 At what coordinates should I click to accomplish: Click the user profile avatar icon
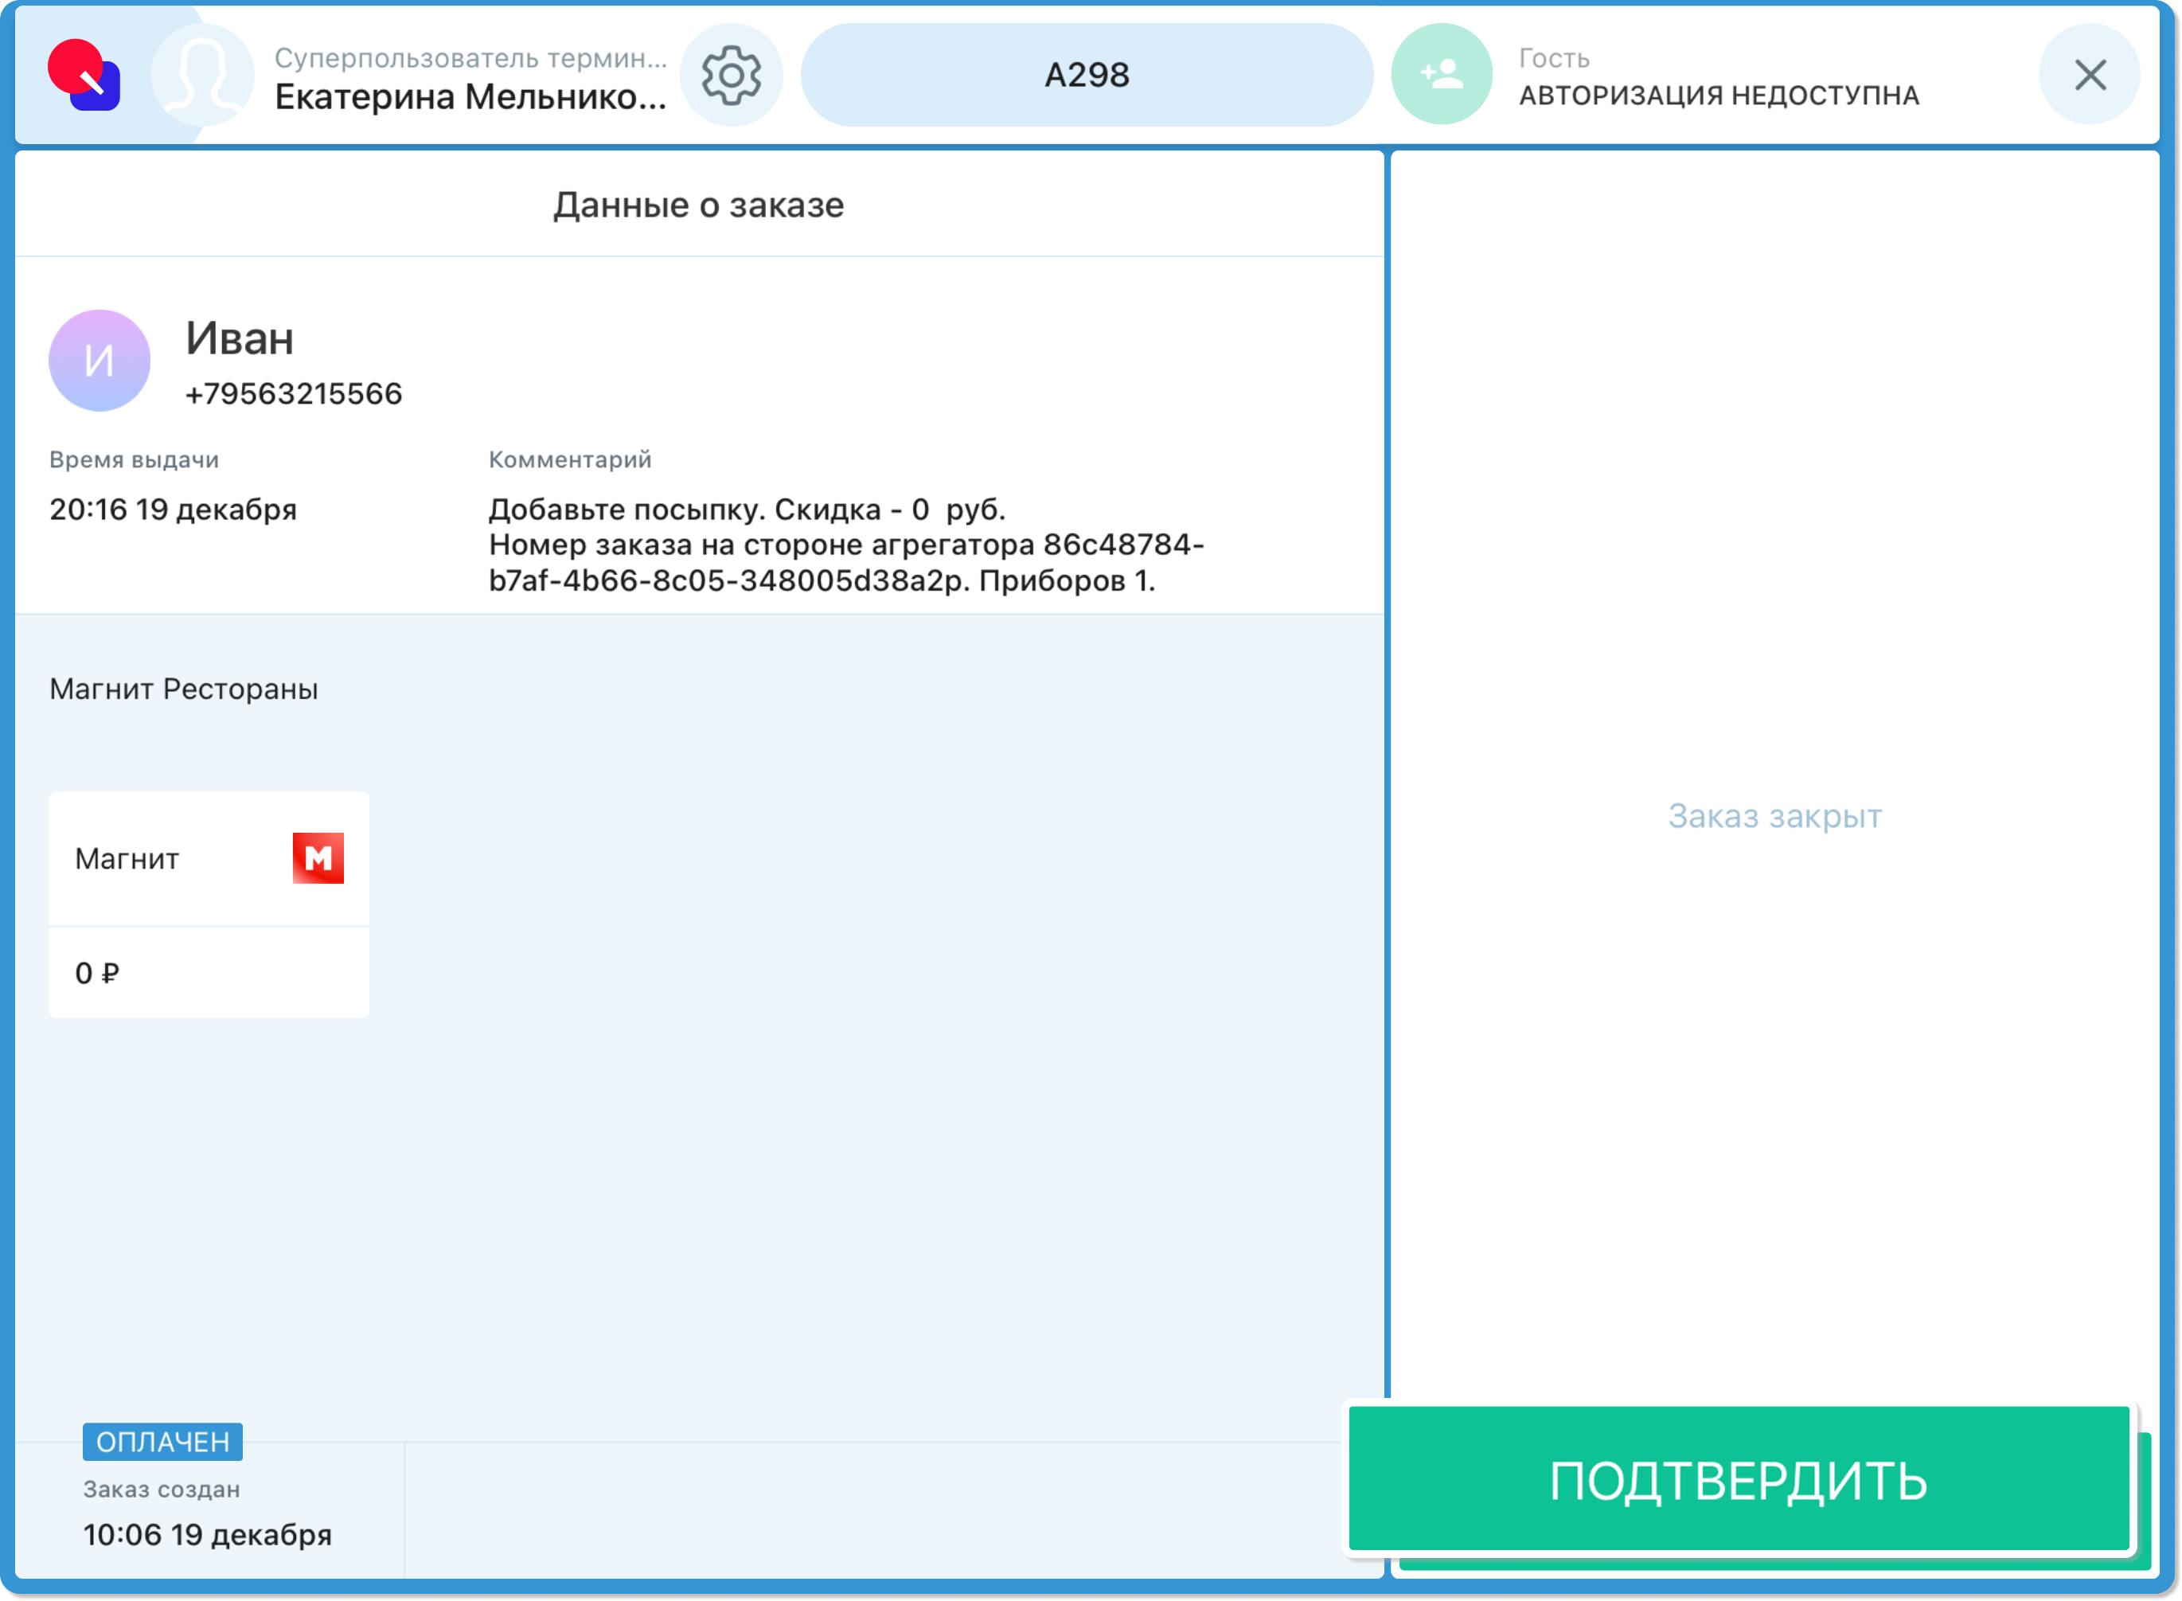click(x=202, y=75)
